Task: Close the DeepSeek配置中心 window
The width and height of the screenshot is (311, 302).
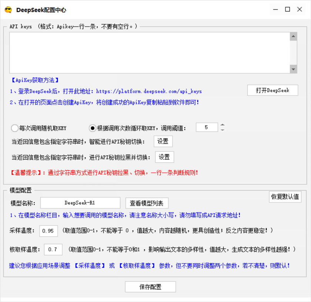Action: pyautogui.click(x=300, y=9)
